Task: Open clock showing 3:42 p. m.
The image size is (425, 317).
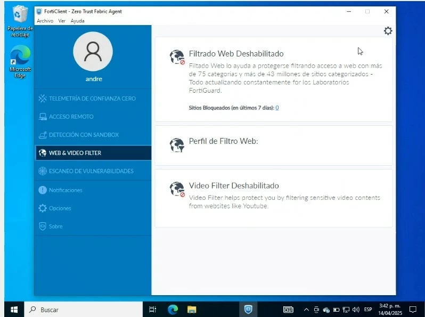Action: 390,310
